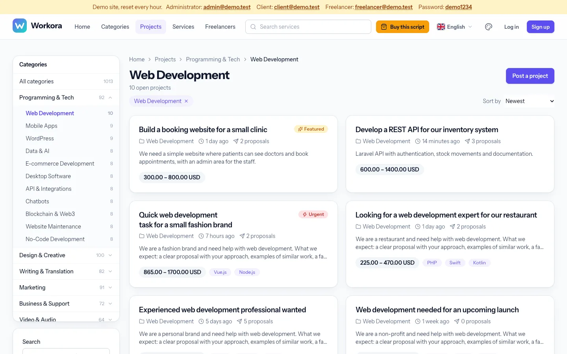Click the Post a project button

(530, 76)
